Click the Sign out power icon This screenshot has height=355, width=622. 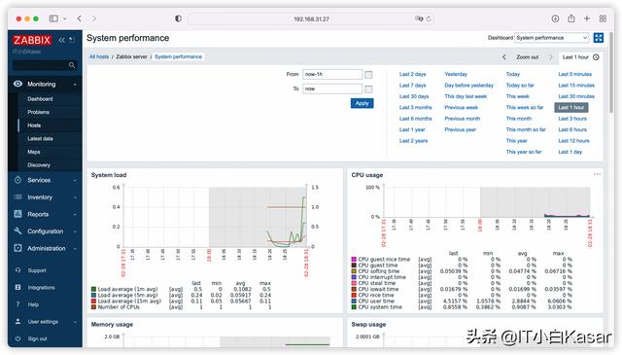coord(17,338)
